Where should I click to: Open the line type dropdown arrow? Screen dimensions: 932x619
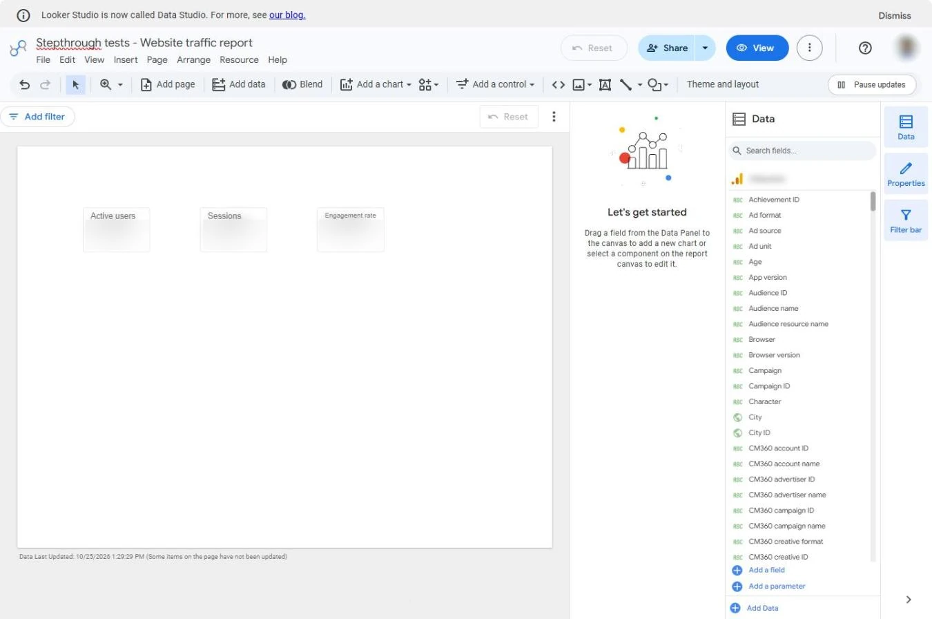pyautogui.click(x=640, y=84)
